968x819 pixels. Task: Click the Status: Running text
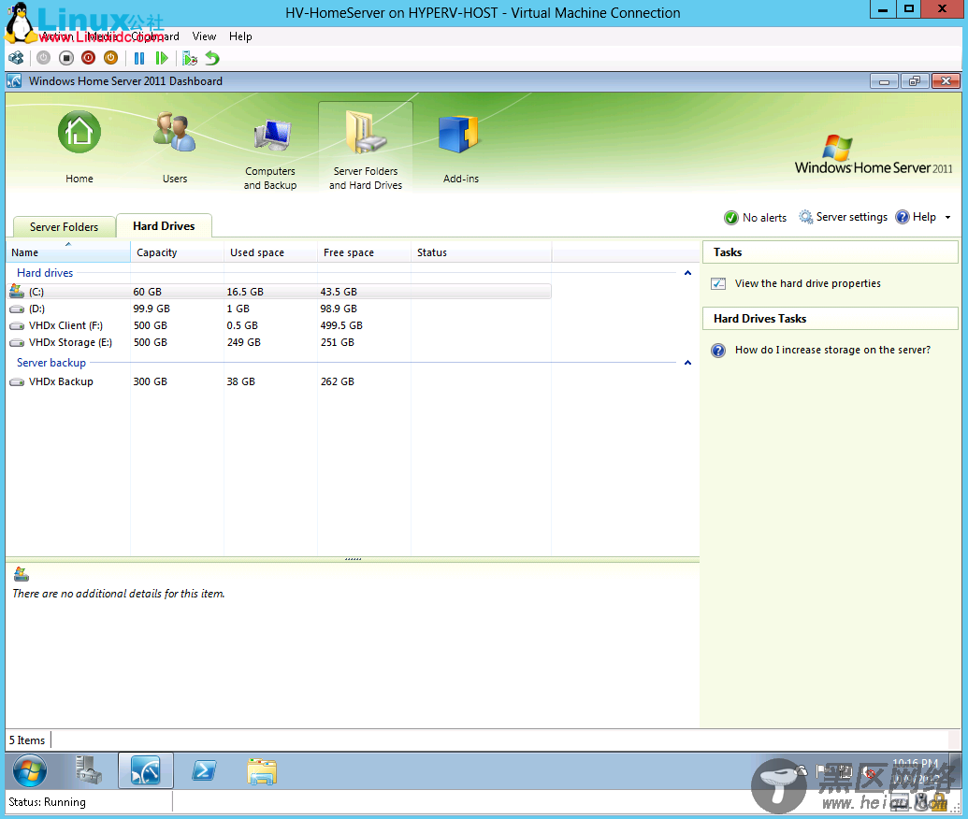(47, 802)
